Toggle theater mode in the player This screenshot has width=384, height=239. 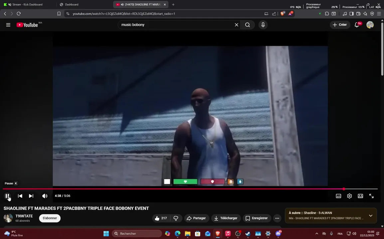click(x=360, y=196)
